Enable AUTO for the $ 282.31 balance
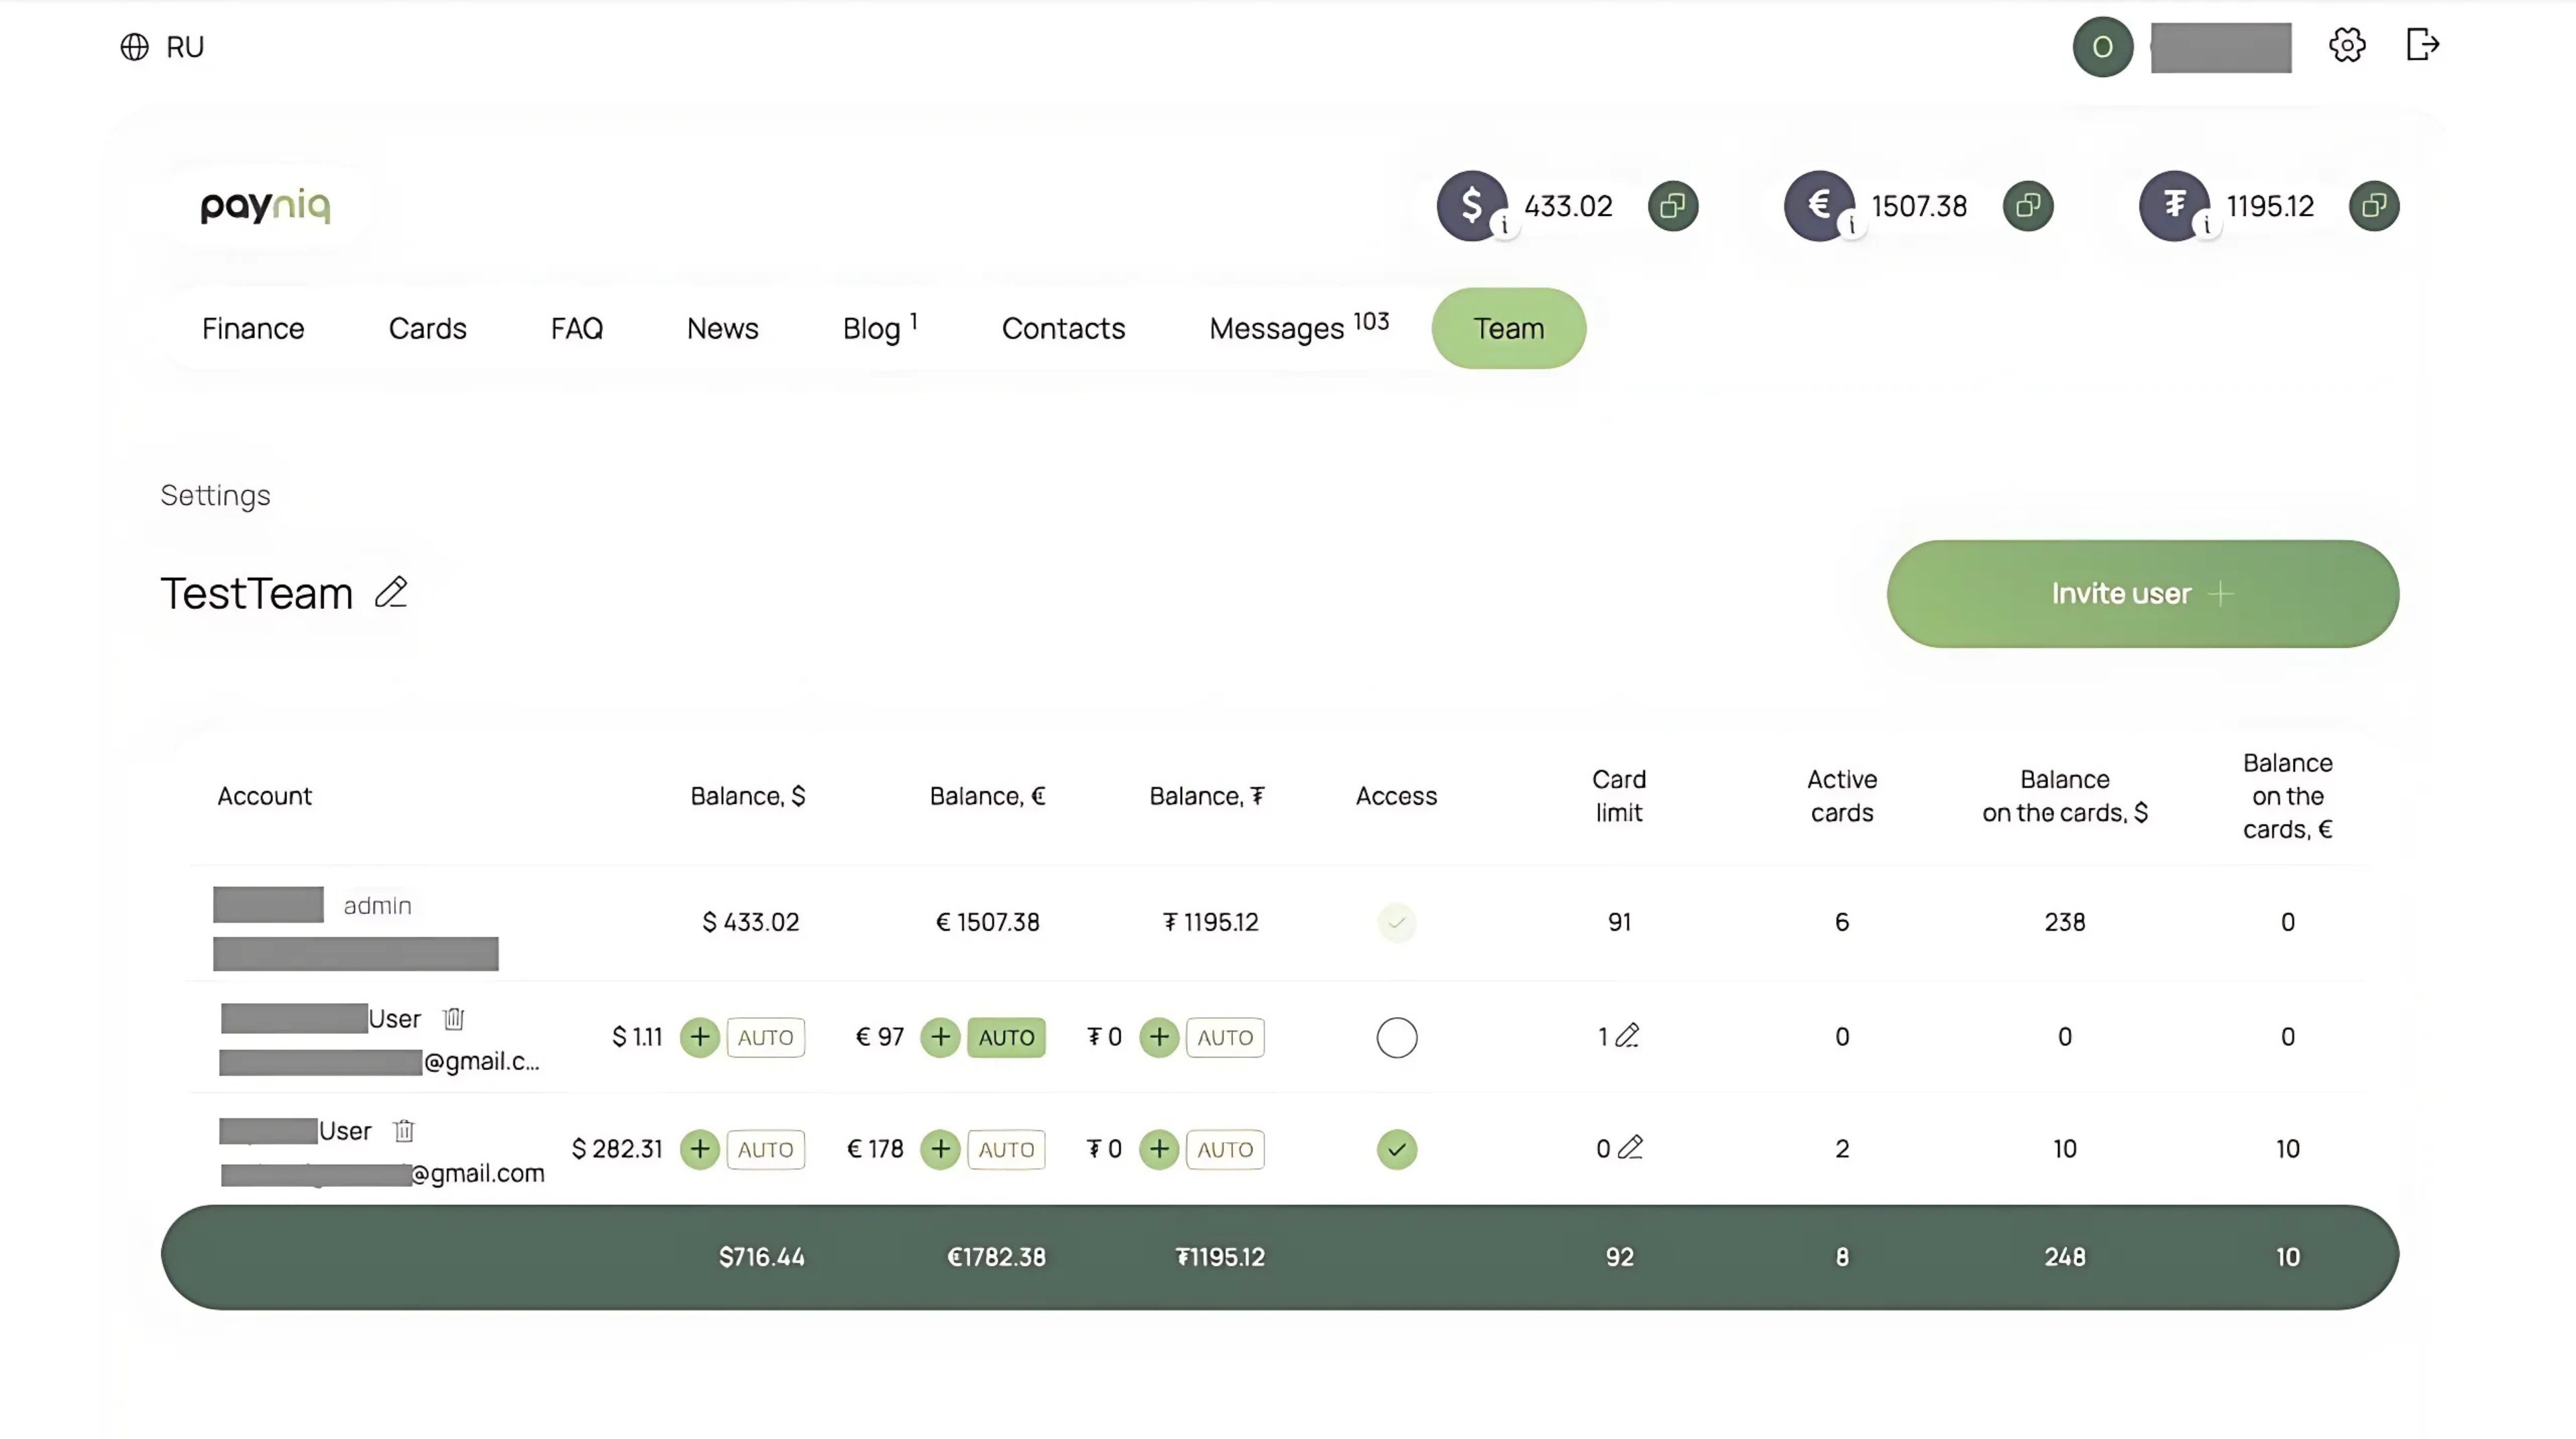The image size is (2576, 1439). [765, 1149]
